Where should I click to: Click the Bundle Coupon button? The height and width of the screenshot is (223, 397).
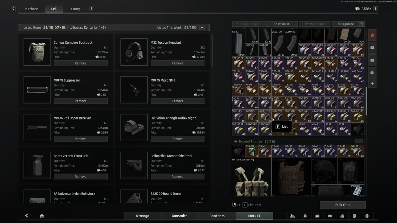(x=248, y=24)
